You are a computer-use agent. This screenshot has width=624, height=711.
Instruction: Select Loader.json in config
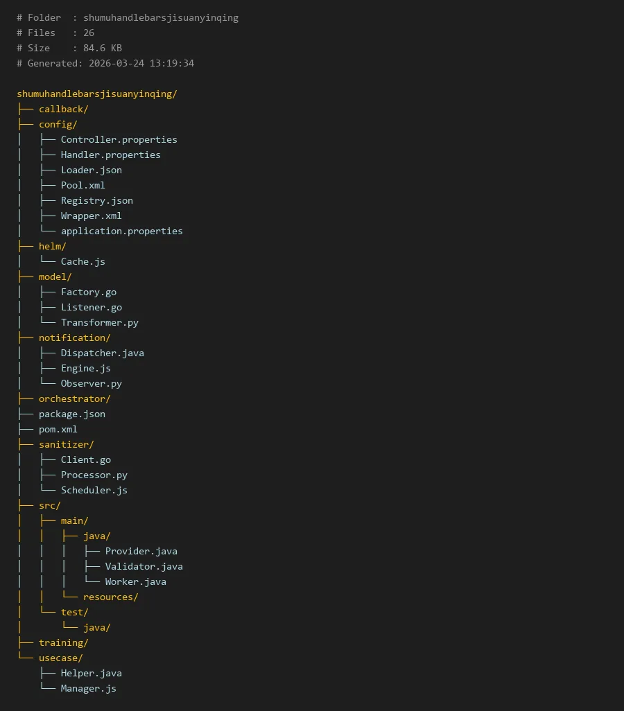(x=91, y=170)
